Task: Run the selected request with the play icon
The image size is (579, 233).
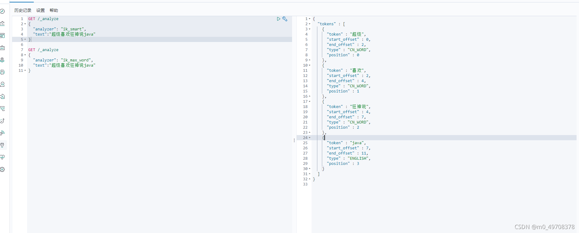Action: [278, 19]
